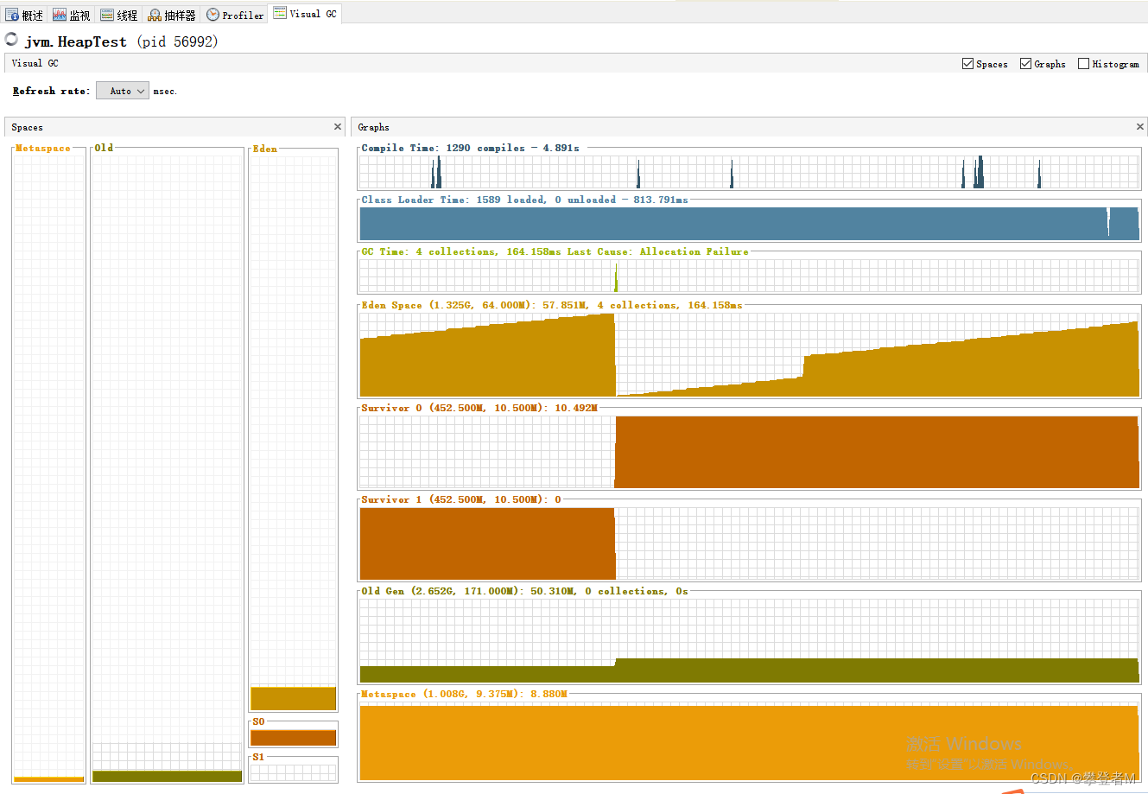Image resolution: width=1148 pixels, height=794 pixels.
Task: Close the Graphs panel
Action: [x=1140, y=127]
